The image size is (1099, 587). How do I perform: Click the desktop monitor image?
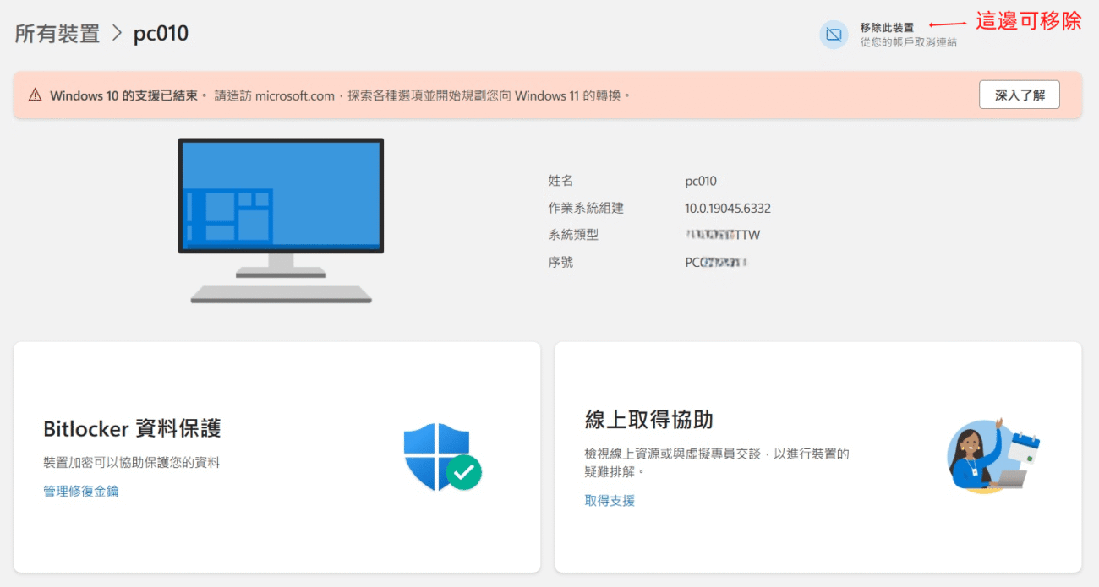[x=281, y=220]
